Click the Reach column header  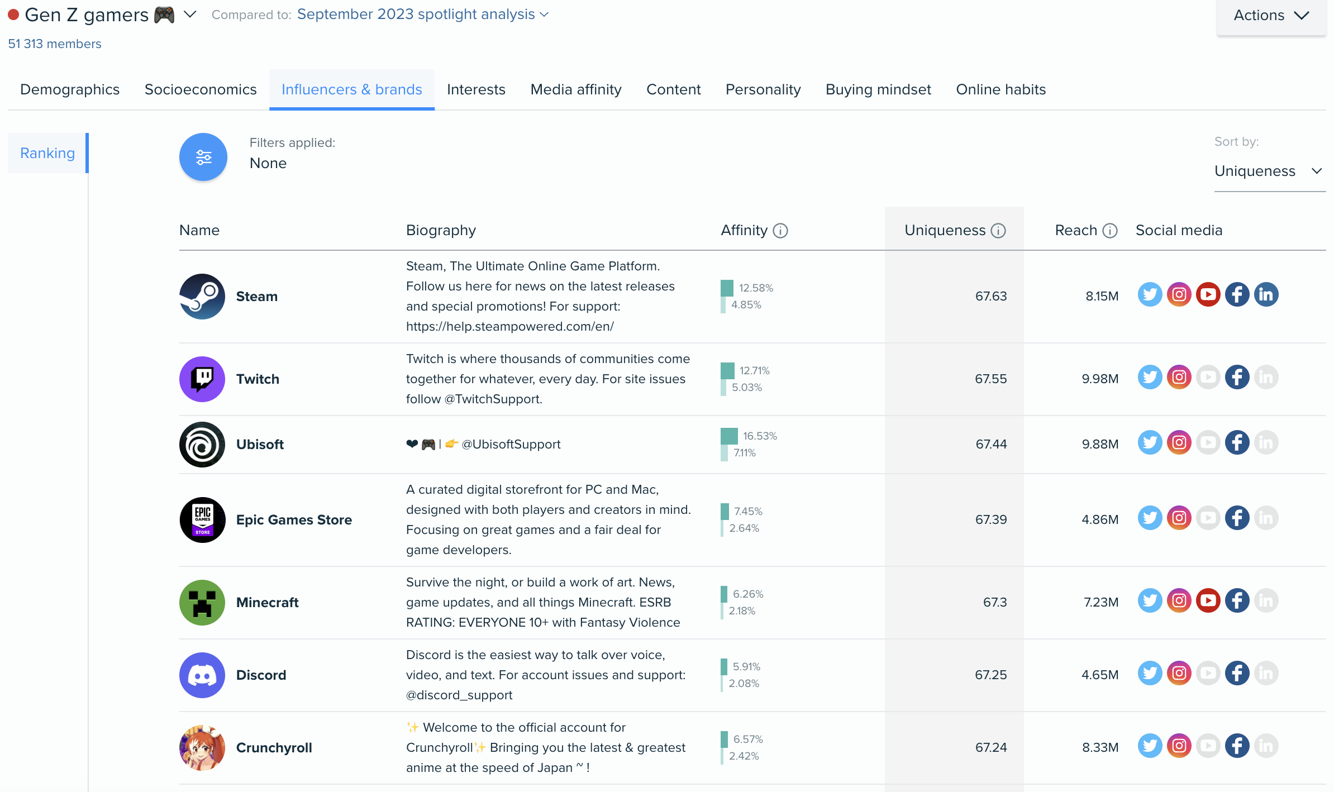[x=1076, y=230]
